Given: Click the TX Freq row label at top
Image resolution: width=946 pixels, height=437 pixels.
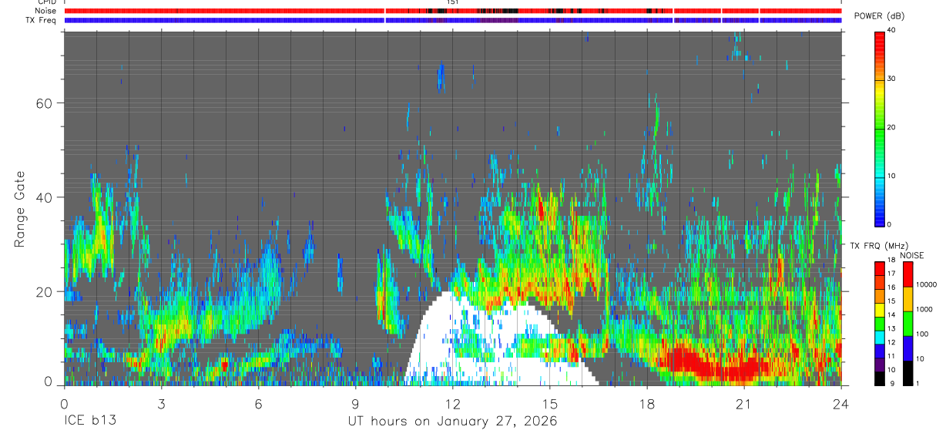Looking at the screenshot, I should (x=42, y=20).
